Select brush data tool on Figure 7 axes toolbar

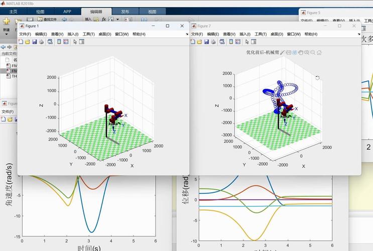point(282,52)
